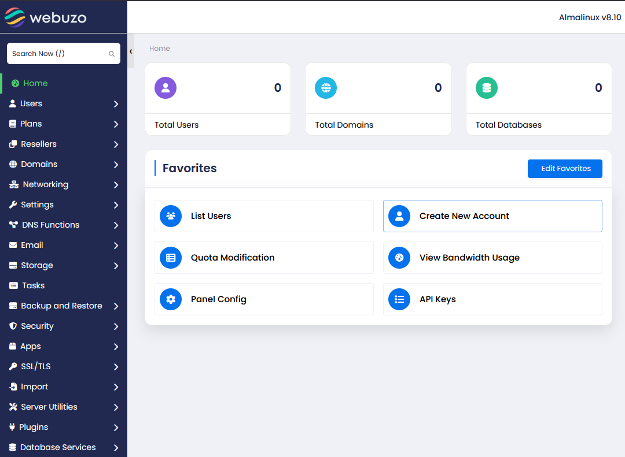Click the Backup and Restore icon
625x457 pixels.
pos(13,306)
